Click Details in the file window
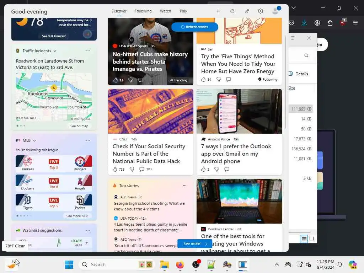 coord(299,74)
